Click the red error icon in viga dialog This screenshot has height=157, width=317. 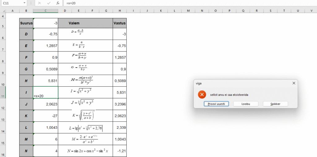pos(202,95)
